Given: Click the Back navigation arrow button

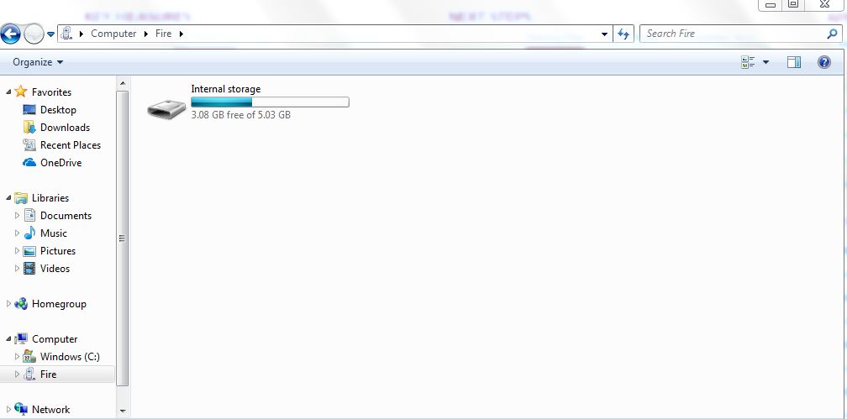Looking at the screenshot, I should [x=10, y=34].
